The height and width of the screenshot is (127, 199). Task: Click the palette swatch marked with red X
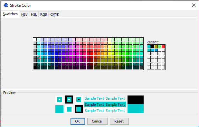(x=39, y=57)
